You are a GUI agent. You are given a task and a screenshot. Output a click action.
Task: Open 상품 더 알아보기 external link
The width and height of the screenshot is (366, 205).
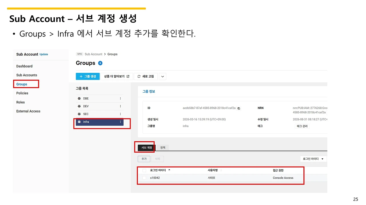[x=117, y=76]
